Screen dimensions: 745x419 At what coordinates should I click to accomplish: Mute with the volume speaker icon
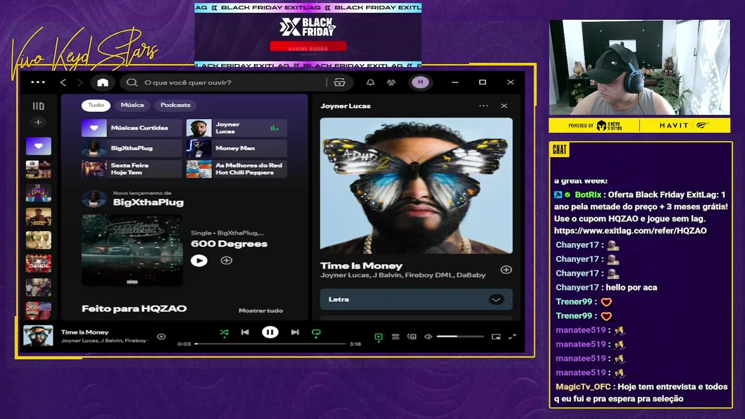click(428, 337)
